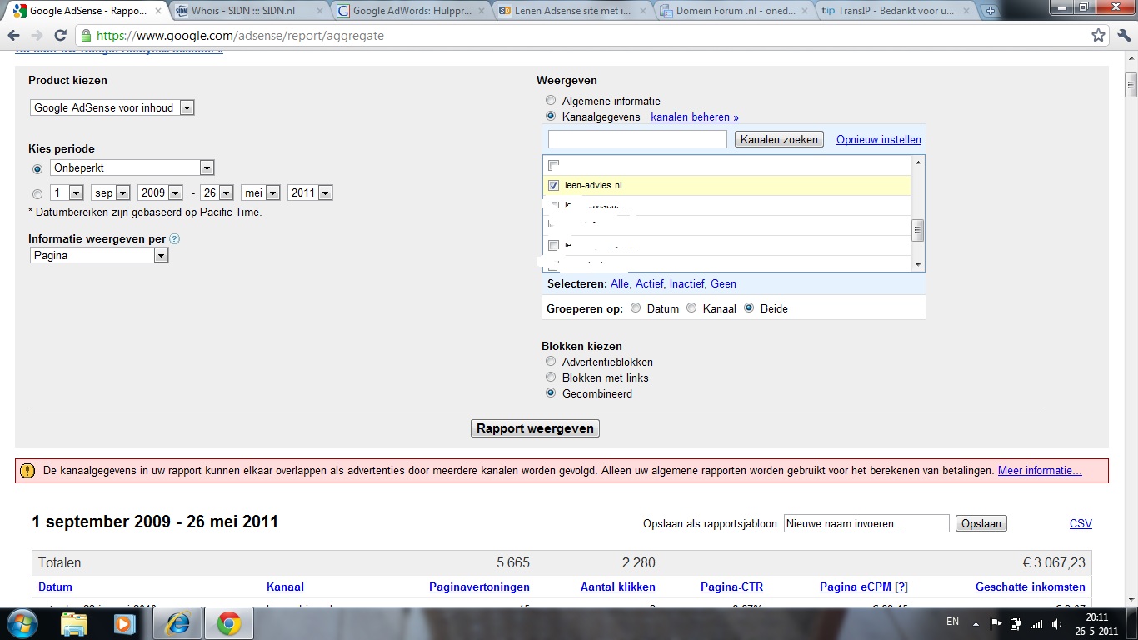Uncheck the leen-advies.nl channel checkbox
Image resolution: width=1138 pixels, height=640 pixels.
click(x=554, y=185)
